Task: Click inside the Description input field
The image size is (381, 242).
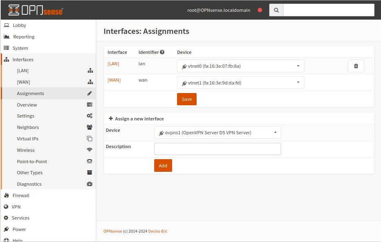Action: (x=217, y=149)
